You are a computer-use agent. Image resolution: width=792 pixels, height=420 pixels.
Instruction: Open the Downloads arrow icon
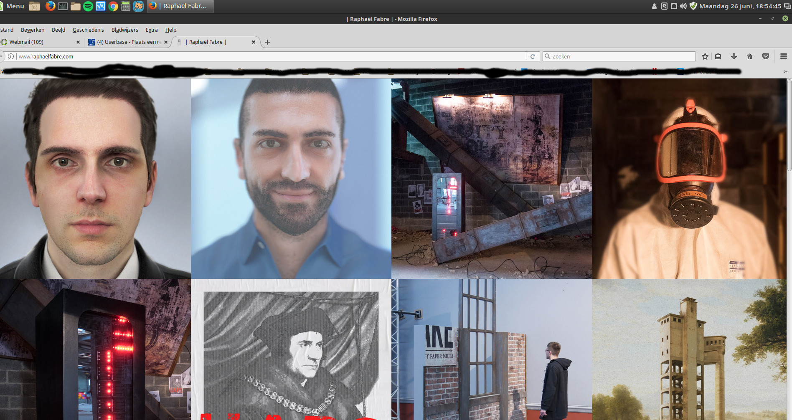coord(734,56)
